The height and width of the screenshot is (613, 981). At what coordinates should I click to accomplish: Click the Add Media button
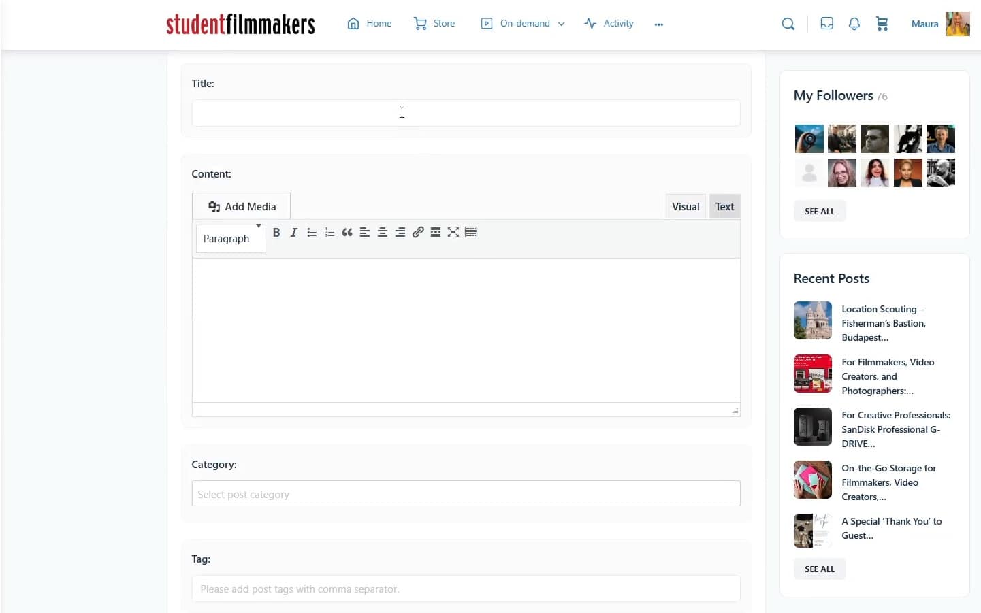240,206
